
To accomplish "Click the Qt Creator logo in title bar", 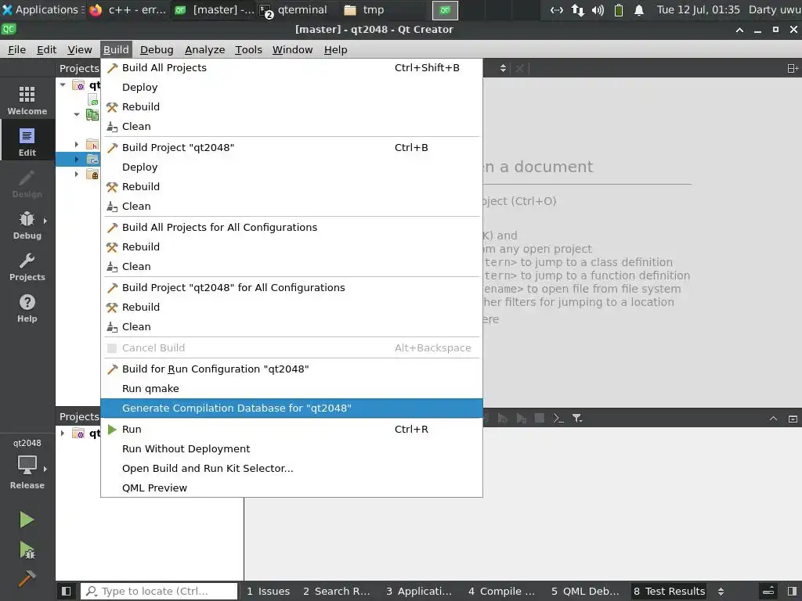I will point(9,30).
